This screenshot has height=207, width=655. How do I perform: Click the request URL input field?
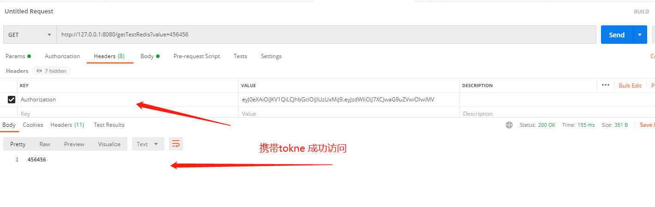coord(326,35)
